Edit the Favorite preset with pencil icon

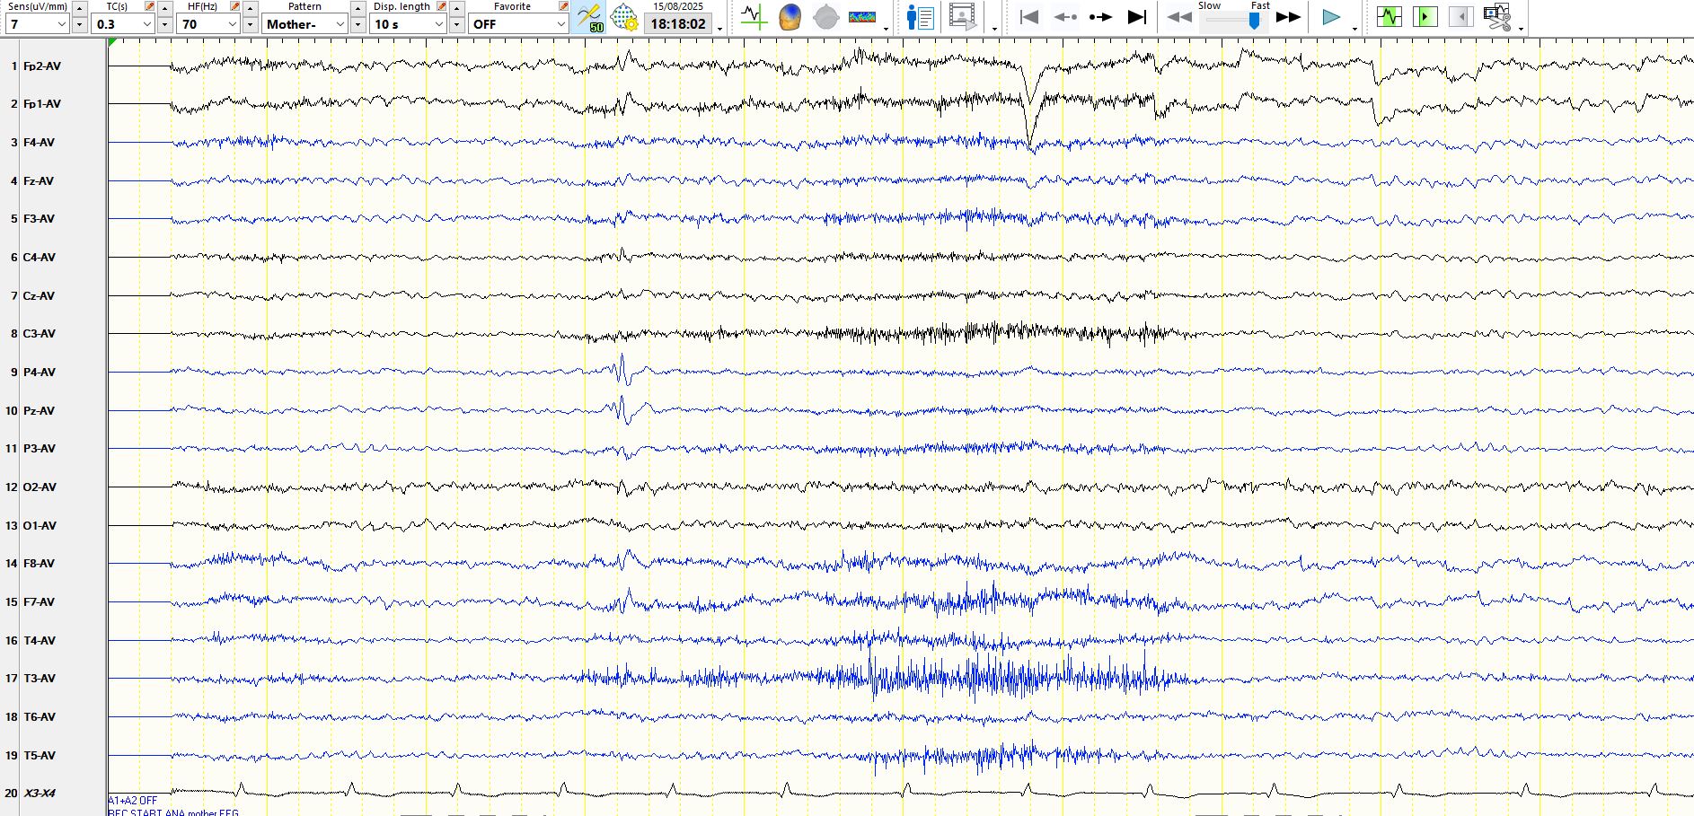point(563,6)
